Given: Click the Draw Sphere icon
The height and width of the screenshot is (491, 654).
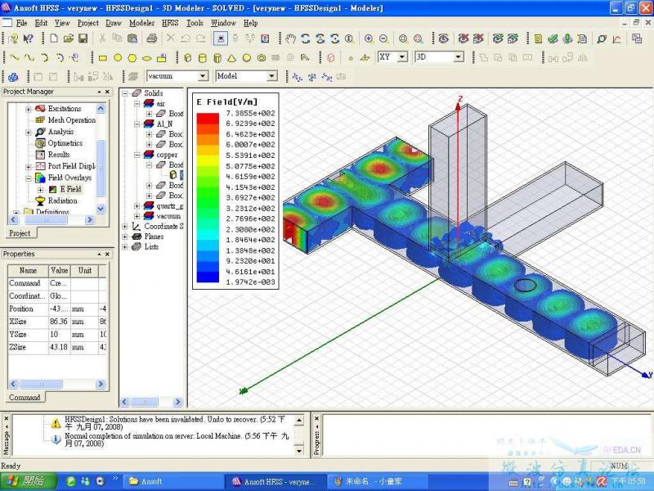Looking at the screenshot, I should coord(247,58).
